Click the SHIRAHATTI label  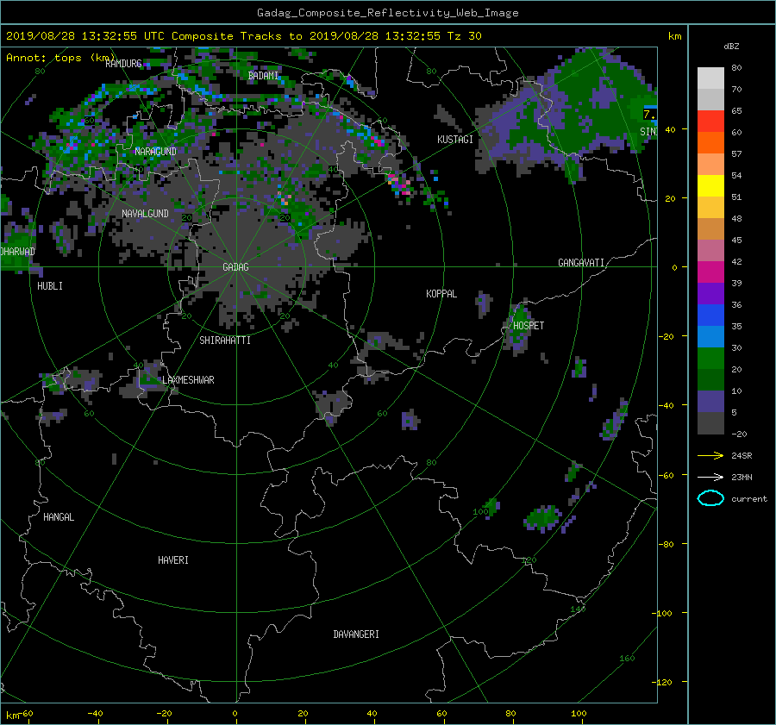225,341
